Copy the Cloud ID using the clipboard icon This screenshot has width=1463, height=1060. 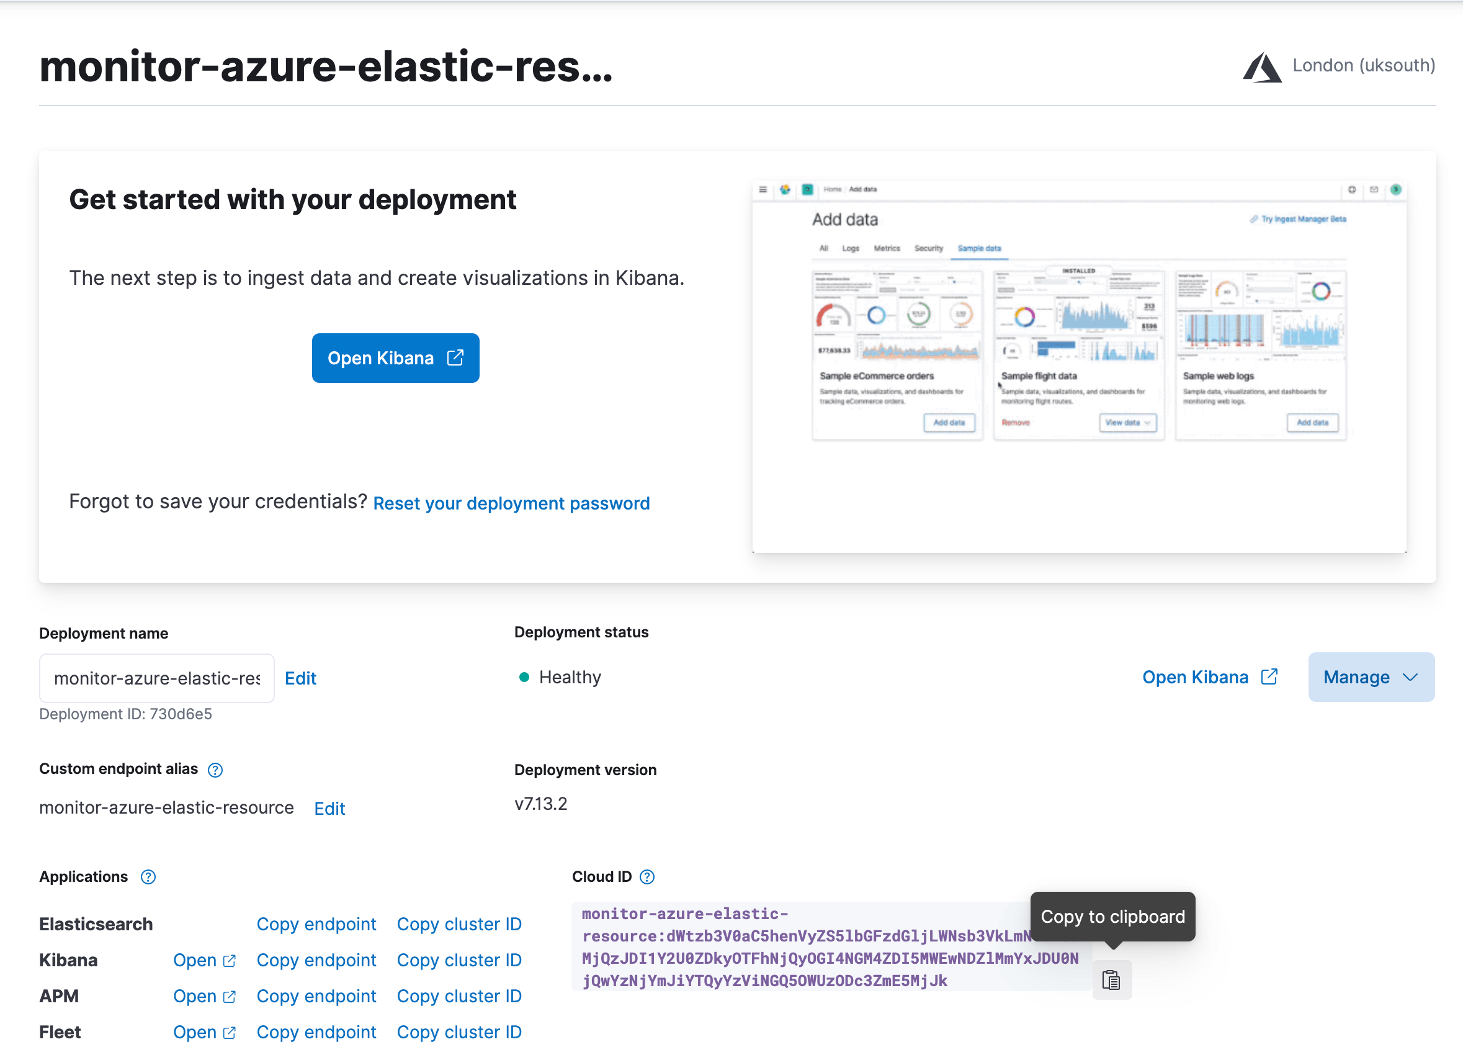point(1111,979)
